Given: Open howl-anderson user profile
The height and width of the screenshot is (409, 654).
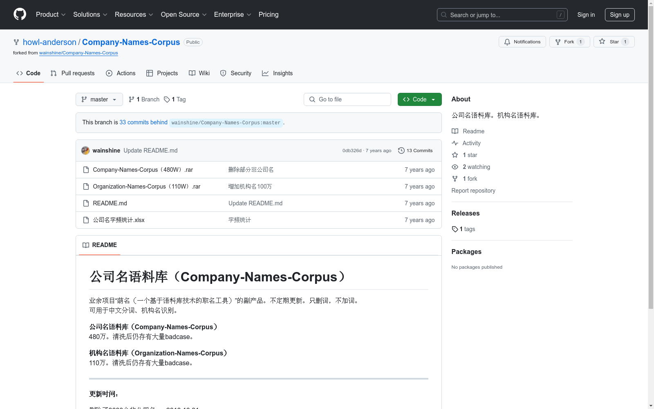Looking at the screenshot, I should pos(49,42).
